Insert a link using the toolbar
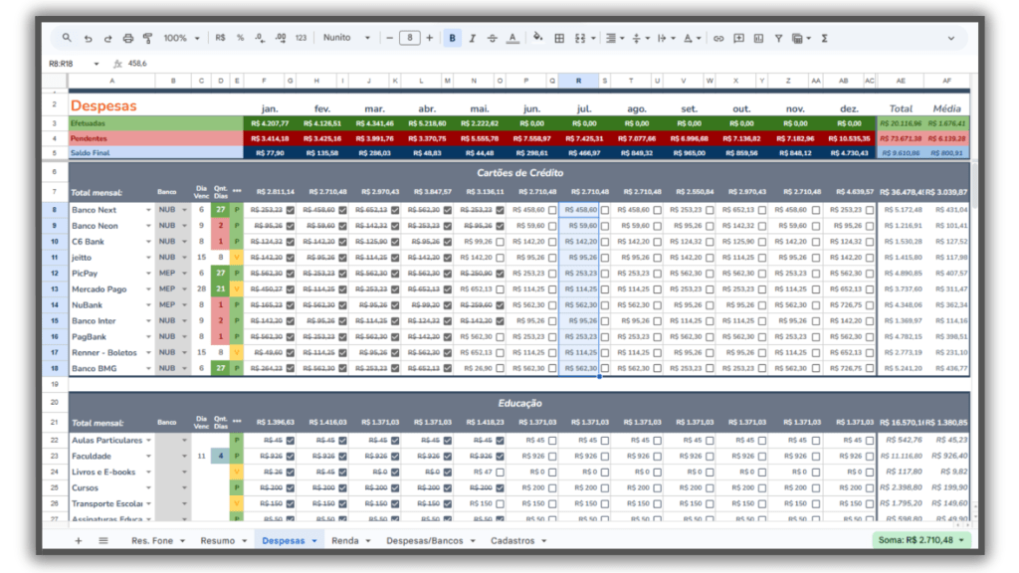Screen dimensions: 1019x573 [x=718, y=38]
